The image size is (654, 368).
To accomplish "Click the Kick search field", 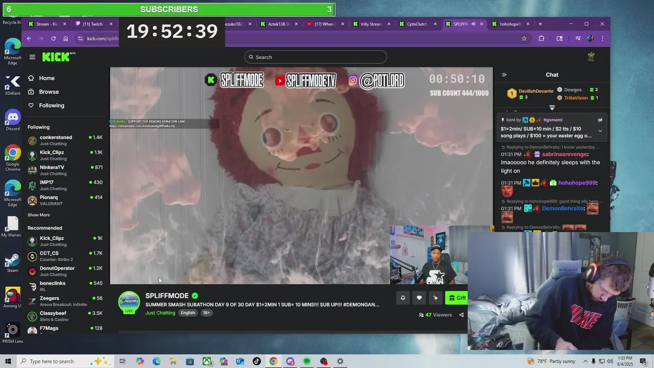I will click(x=315, y=57).
